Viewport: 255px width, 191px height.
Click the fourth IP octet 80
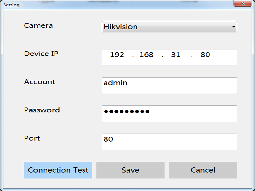(x=205, y=55)
